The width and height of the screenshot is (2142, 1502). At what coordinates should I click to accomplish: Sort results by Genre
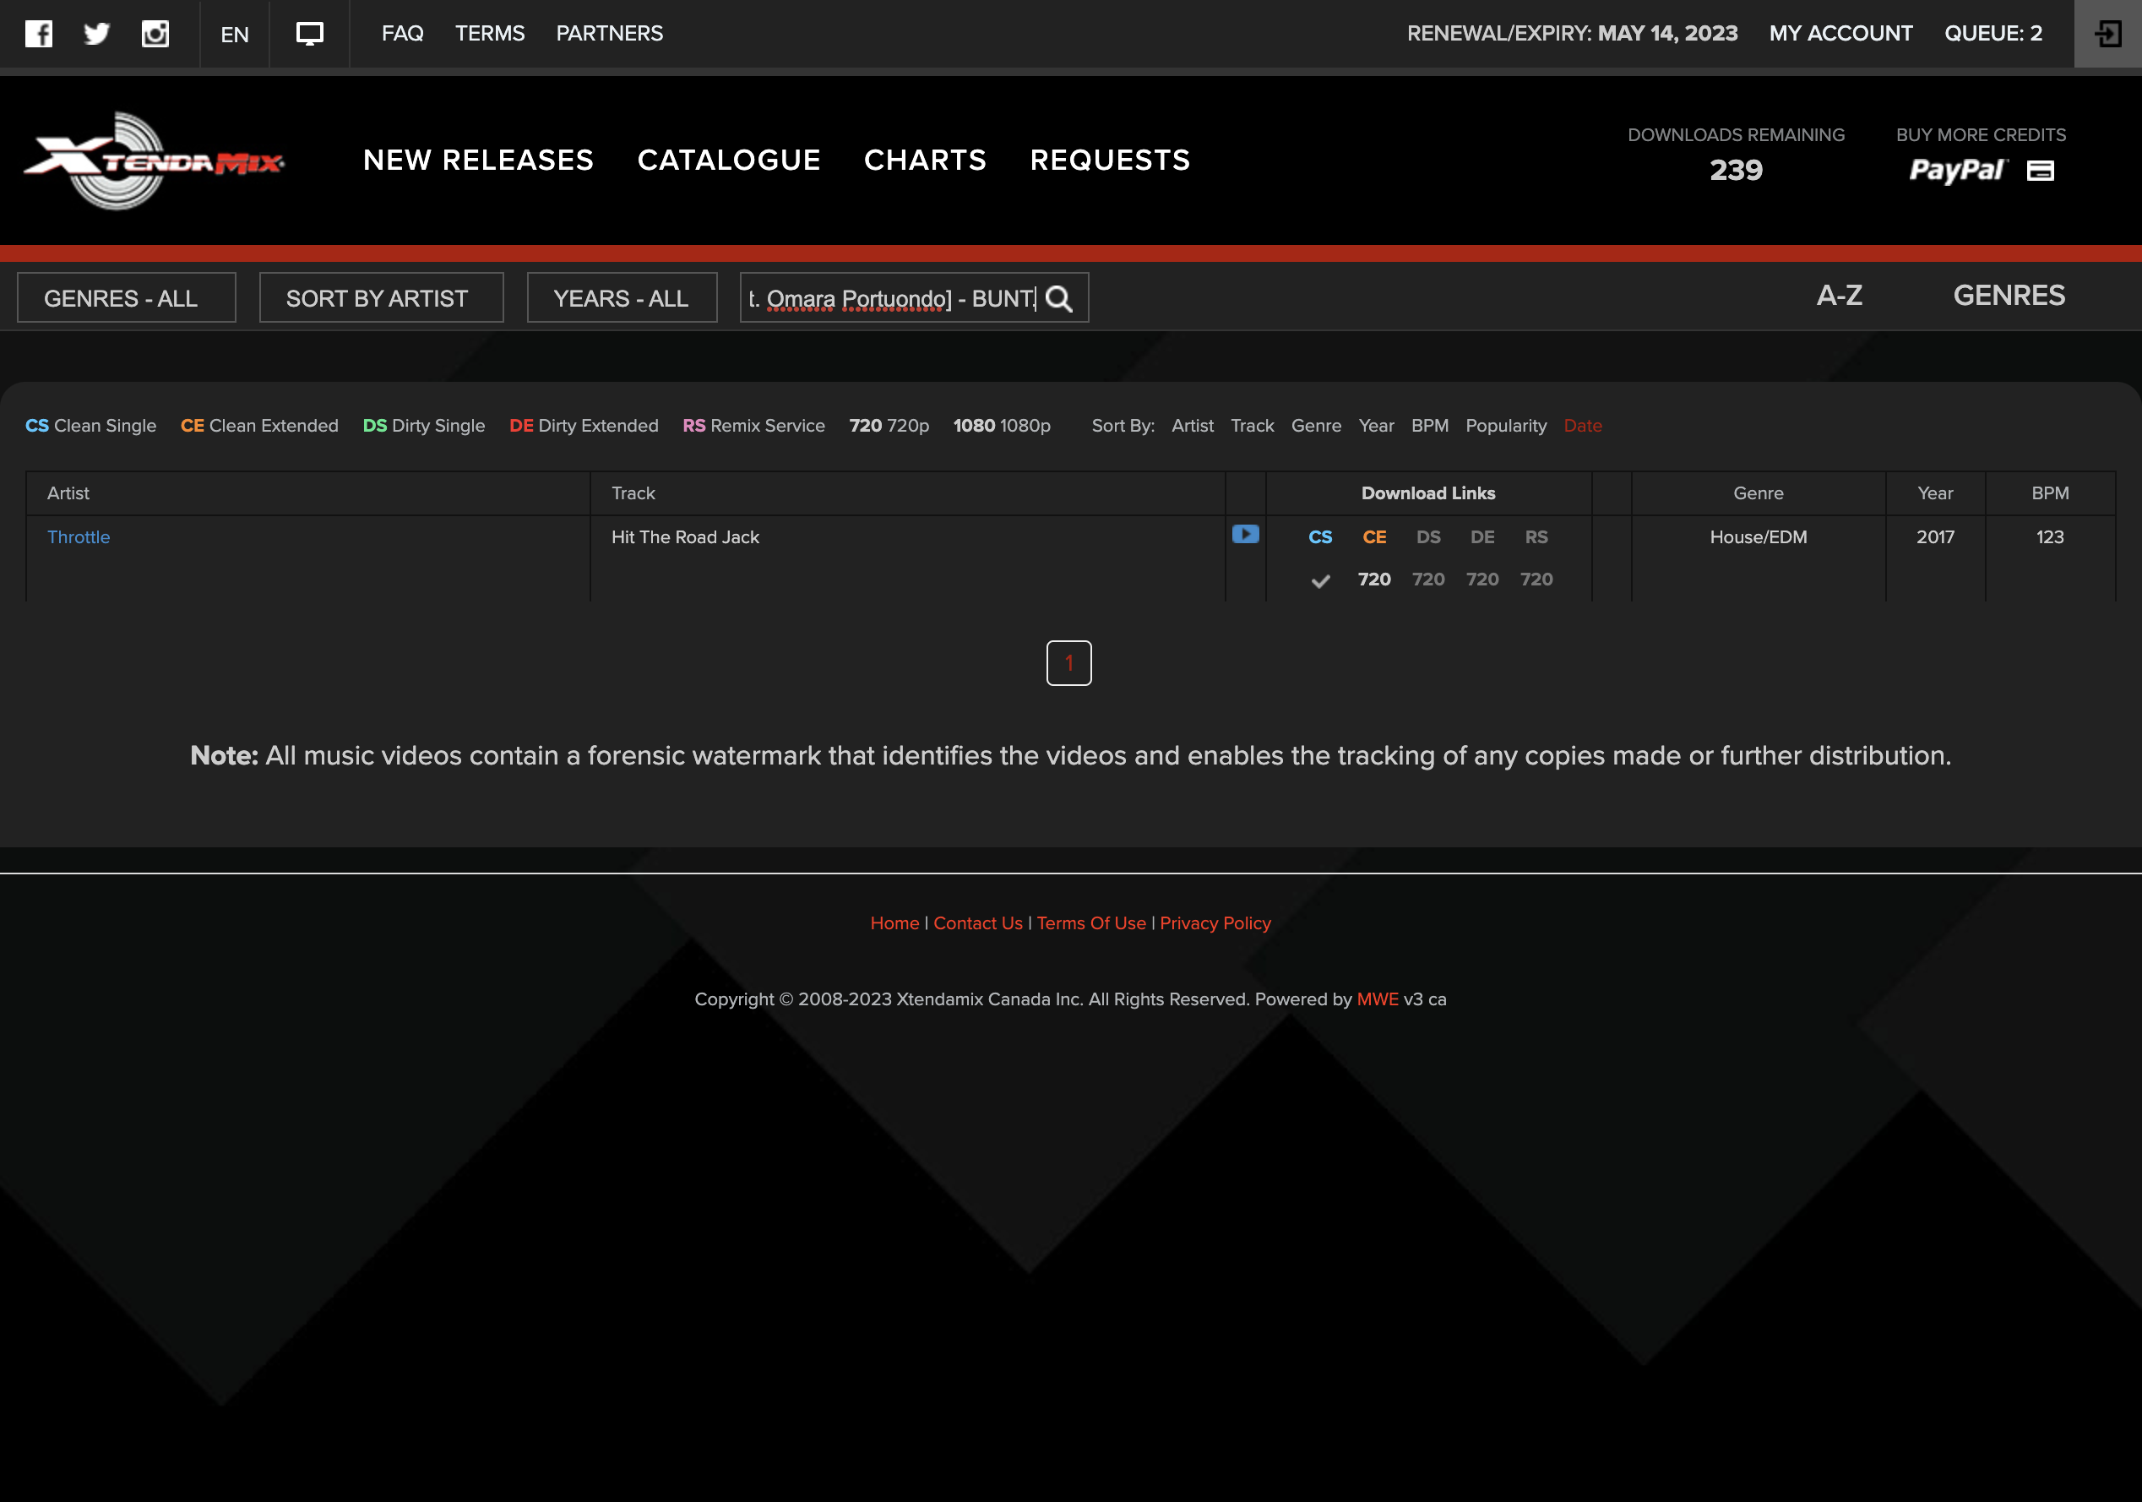click(x=1316, y=426)
